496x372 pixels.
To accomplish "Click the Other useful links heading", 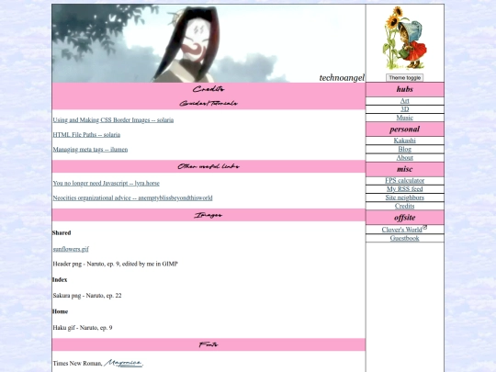I will pos(209,166).
